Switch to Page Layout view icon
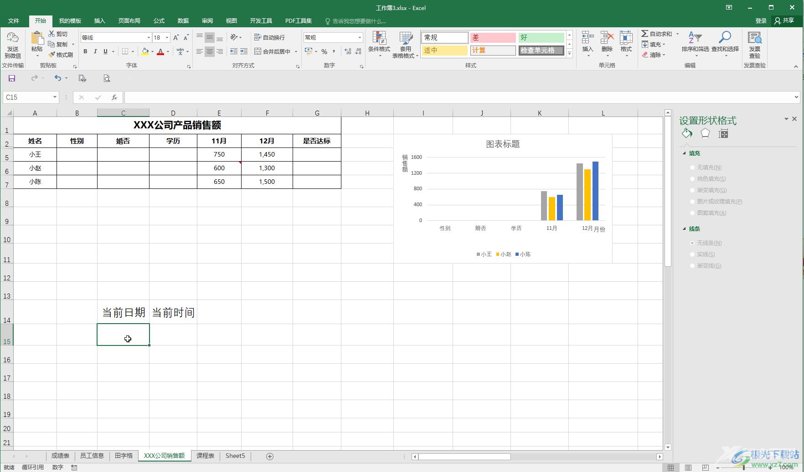 (x=688, y=467)
